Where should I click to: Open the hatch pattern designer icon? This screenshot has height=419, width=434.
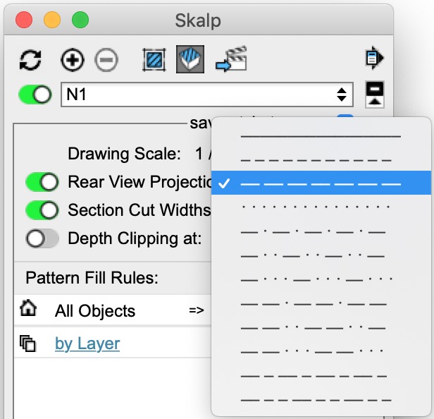click(154, 60)
